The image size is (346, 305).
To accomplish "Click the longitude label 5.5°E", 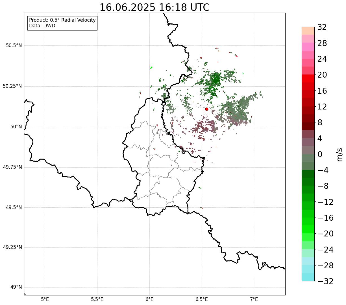I will click(x=97, y=299).
